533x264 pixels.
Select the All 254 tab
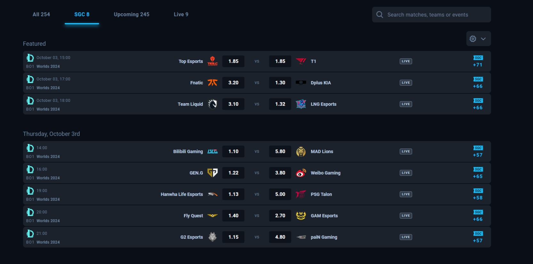[x=41, y=14]
